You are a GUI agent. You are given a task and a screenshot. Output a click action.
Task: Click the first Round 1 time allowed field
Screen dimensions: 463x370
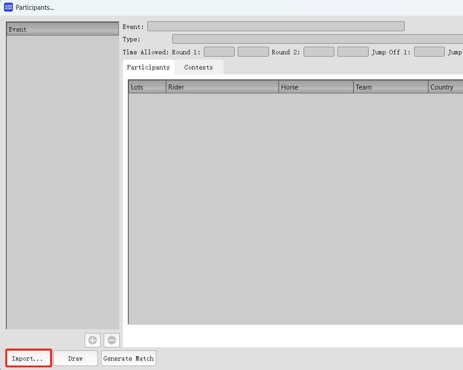point(219,52)
